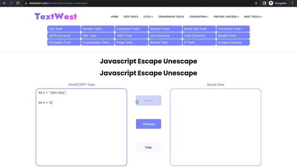Click inside the Result Data box
Image resolution: width=297 pixels, height=167 pixels.
point(215,127)
